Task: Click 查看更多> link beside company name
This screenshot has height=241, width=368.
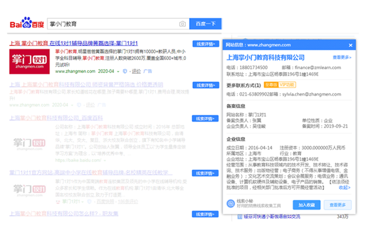Action: pos(342,58)
